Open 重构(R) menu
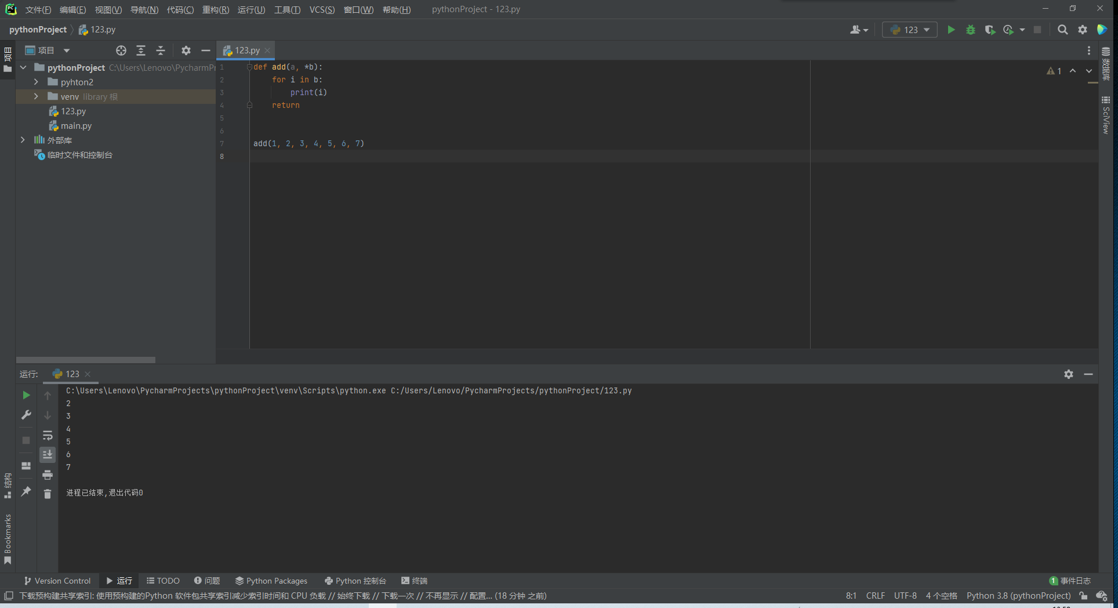1118x608 pixels. pos(216,10)
